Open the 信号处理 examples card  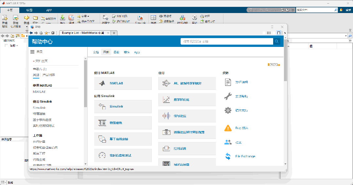(x=187, y=116)
